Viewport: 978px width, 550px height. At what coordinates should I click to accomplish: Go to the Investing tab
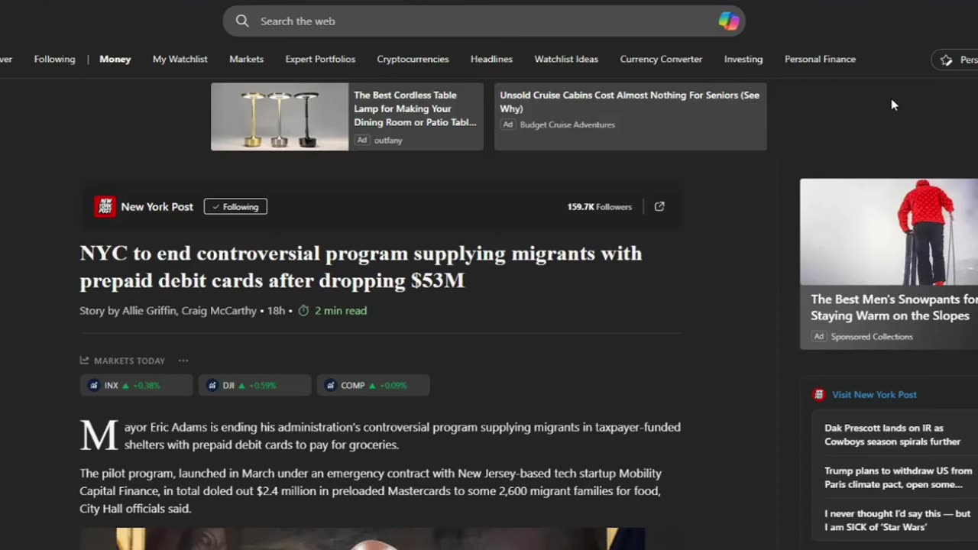pyautogui.click(x=743, y=60)
